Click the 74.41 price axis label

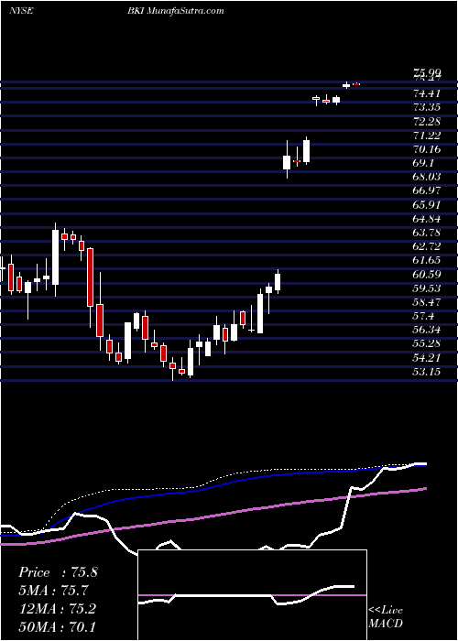427,93
